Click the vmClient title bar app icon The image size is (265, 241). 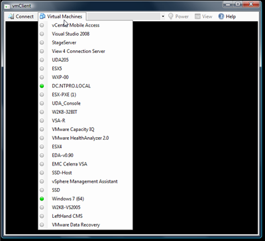click(7, 6)
